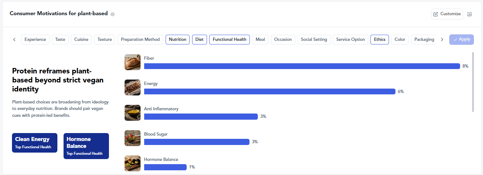Toggle the Diet filter chip
The image size is (483, 175).
(x=199, y=39)
